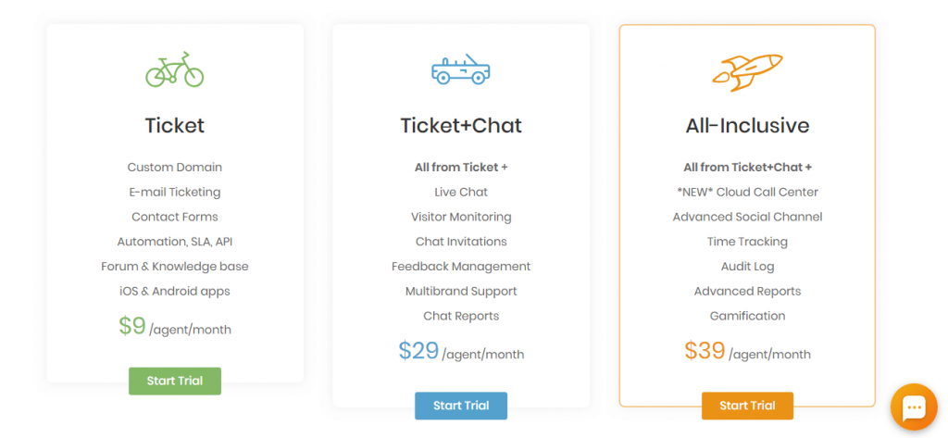Click the Custom Domain feature text
The image size is (948, 438).
click(175, 167)
